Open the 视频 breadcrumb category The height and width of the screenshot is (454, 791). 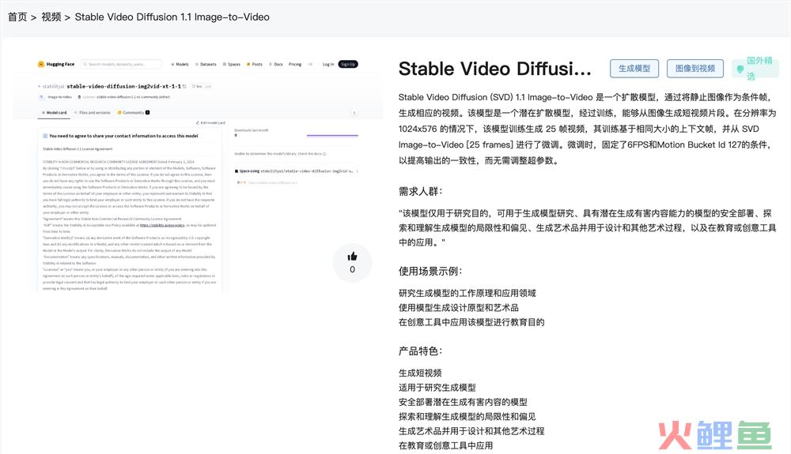tap(51, 17)
